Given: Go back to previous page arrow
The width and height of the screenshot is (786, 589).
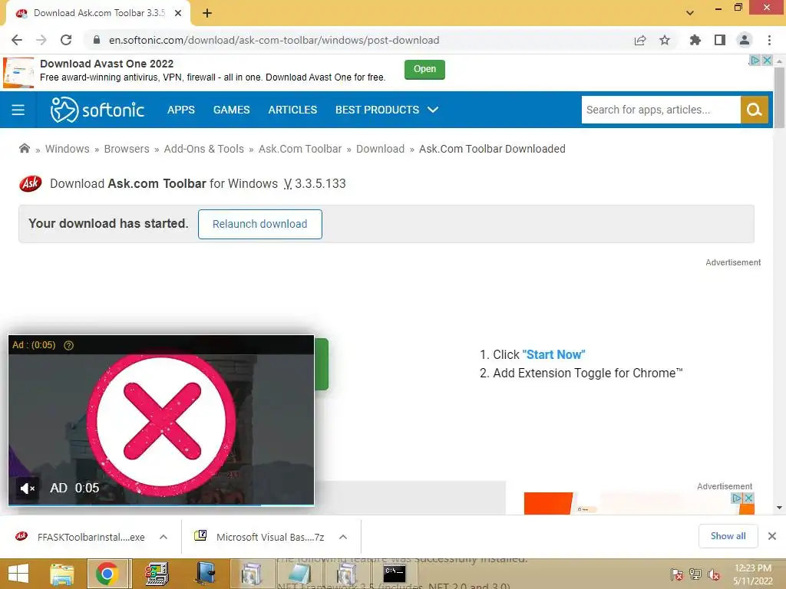Looking at the screenshot, I should [17, 40].
